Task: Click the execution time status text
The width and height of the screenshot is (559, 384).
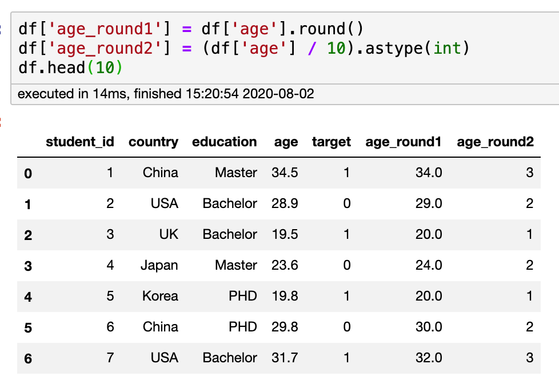Action: click(166, 94)
